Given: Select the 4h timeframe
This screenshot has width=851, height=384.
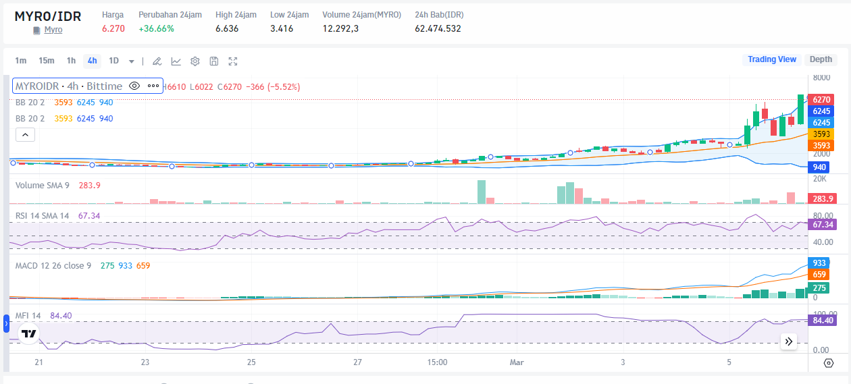Looking at the screenshot, I should coord(93,61).
